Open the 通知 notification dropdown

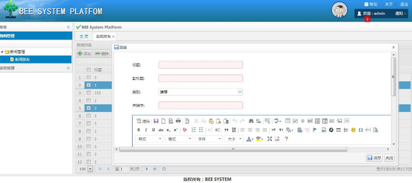pos(401,13)
